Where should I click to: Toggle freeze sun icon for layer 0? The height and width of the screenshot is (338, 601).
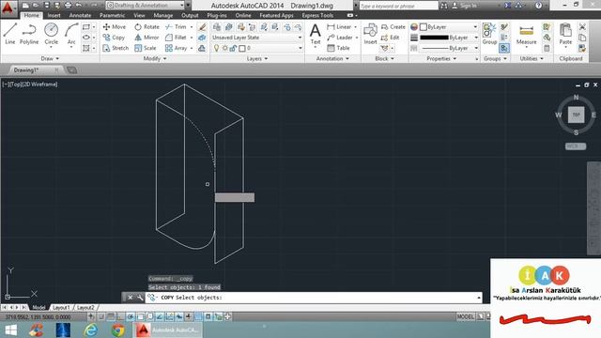tap(225, 48)
